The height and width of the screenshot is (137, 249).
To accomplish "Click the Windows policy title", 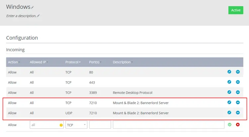I will click(18, 7).
